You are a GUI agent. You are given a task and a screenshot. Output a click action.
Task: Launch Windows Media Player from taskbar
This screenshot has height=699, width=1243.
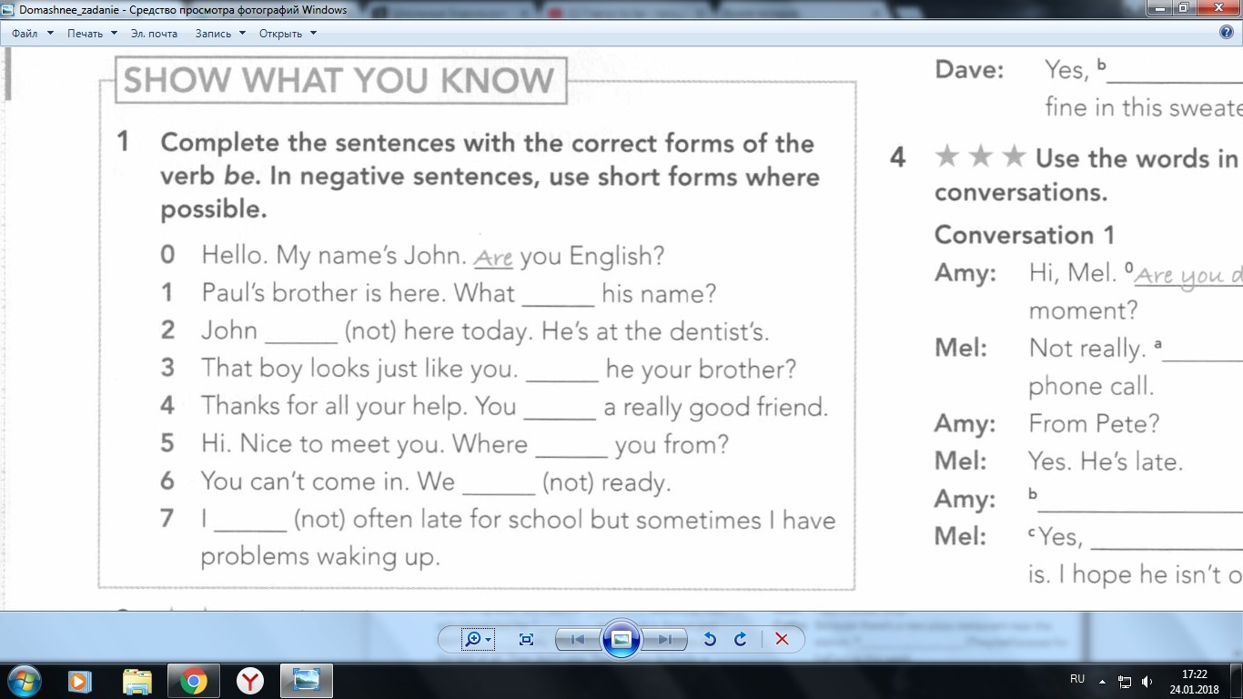(x=80, y=681)
